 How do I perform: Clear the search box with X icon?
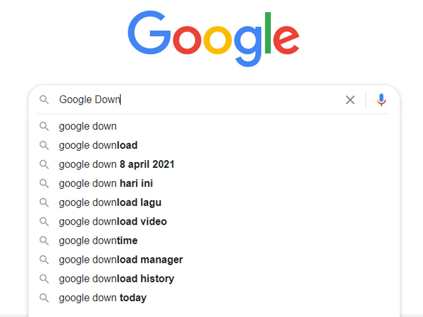[x=350, y=100]
